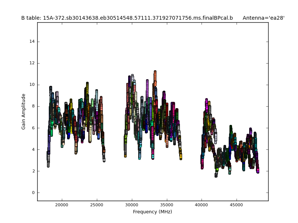Click the 20000 tick label on x-axis
Screen dimensions: 298x223
point(62,204)
